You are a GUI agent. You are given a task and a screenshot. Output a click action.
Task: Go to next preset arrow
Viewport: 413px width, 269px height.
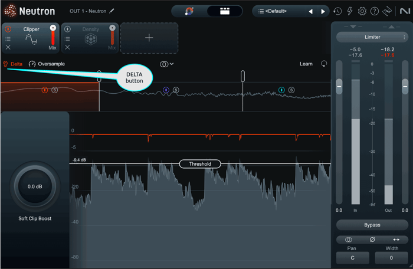pyautogui.click(x=323, y=11)
